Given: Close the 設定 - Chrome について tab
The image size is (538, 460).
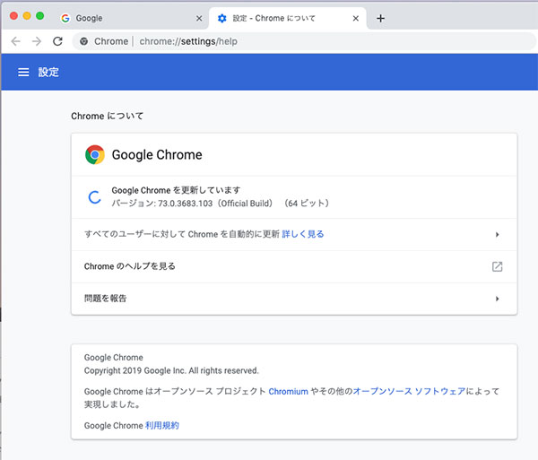Looking at the screenshot, I should (x=356, y=18).
